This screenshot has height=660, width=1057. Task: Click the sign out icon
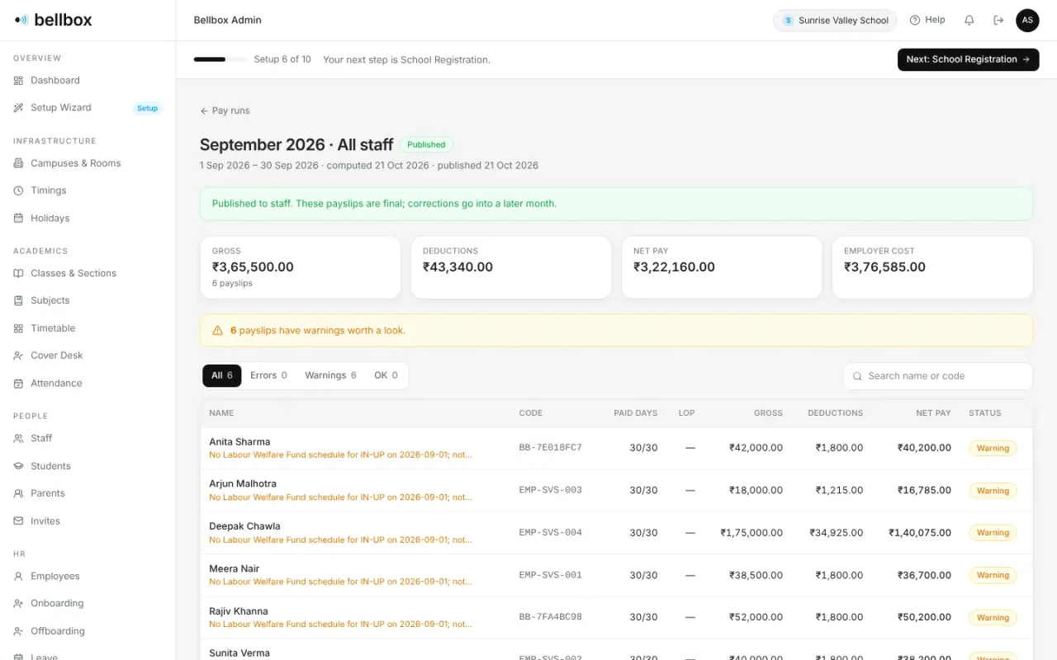(998, 20)
